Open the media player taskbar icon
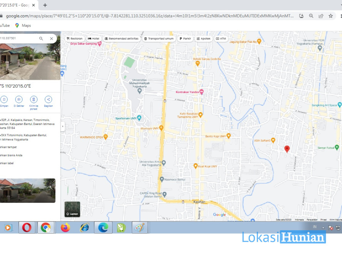The height and width of the screenshot is (256, 342). click(8, 228)
